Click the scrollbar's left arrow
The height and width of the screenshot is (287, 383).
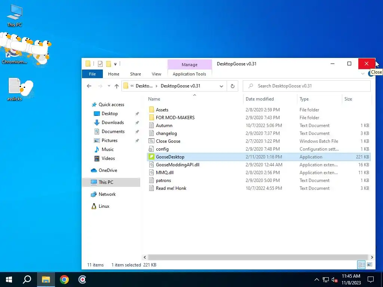pyautogui.click(x=145, y=257)
